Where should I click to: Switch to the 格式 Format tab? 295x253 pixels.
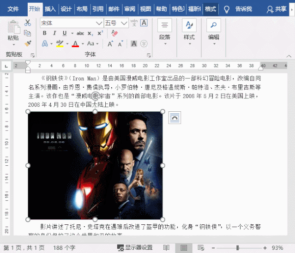211,9
